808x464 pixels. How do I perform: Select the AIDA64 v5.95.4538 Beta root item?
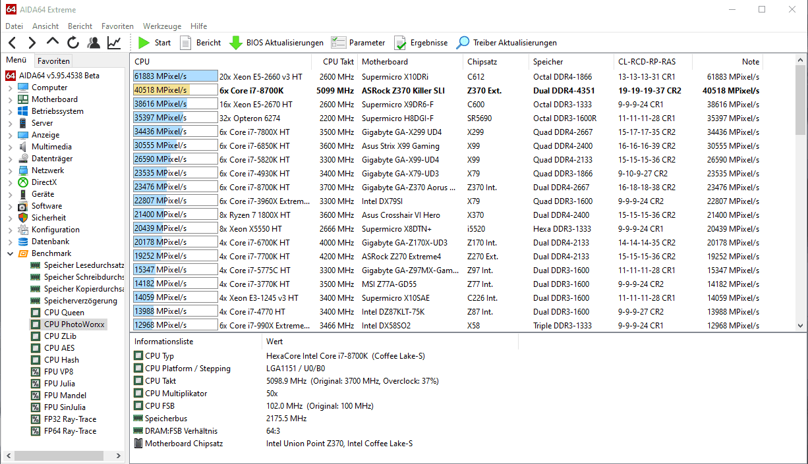[53, 76]
